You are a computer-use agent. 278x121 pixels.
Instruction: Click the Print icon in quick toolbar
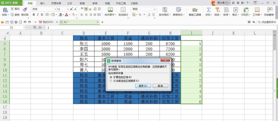click(16, 22)
